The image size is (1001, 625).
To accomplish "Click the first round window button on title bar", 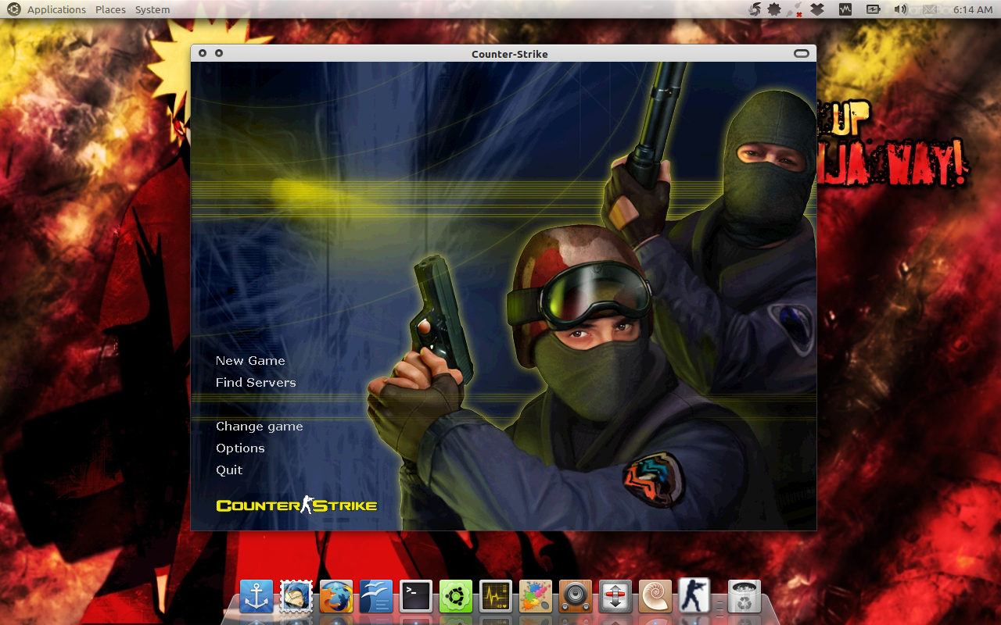I will 203,53.
